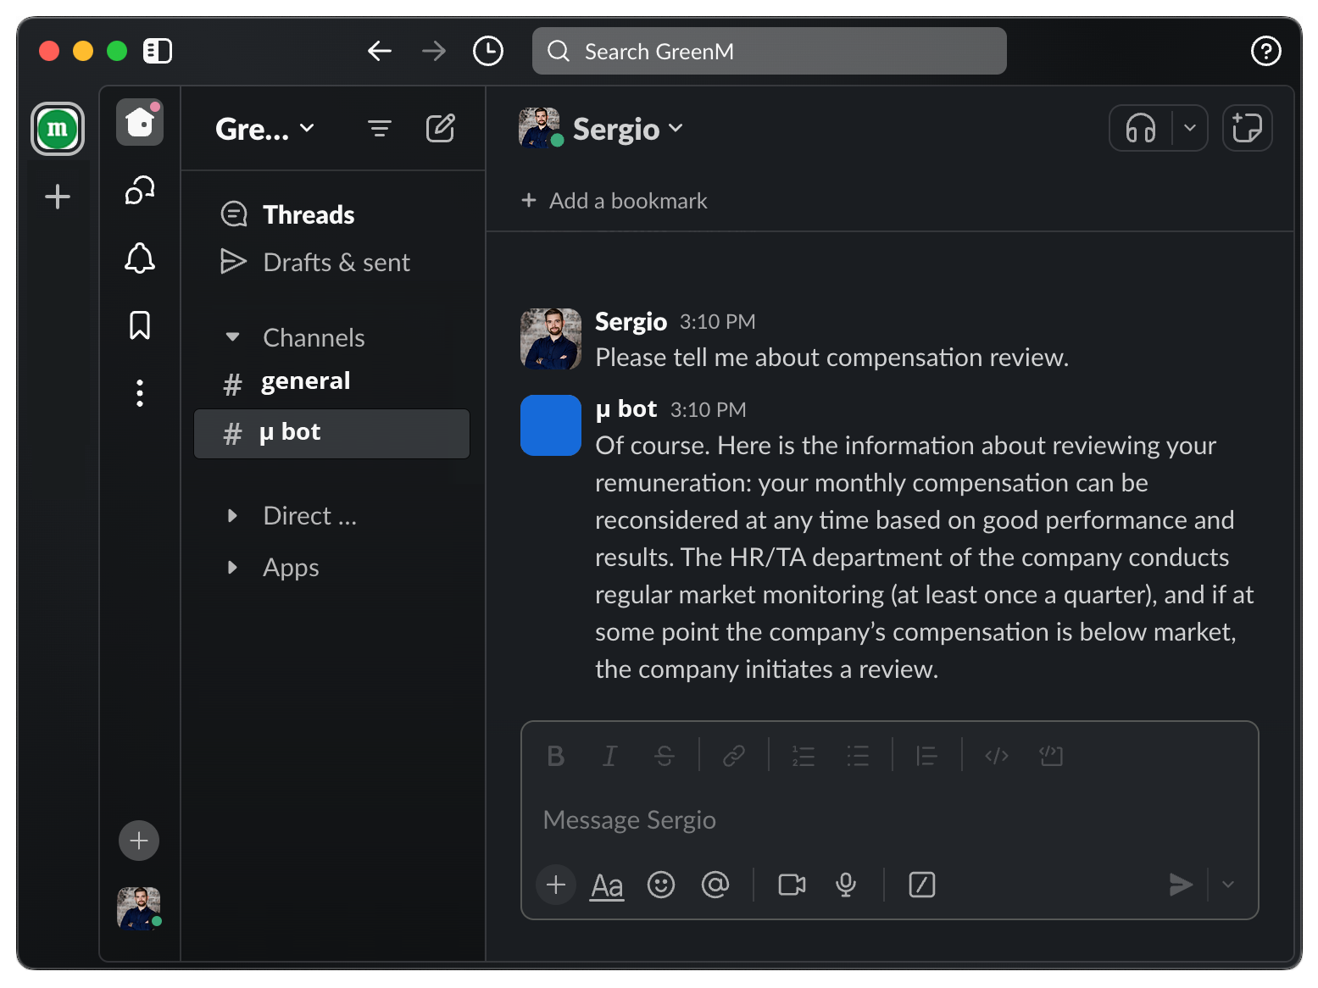
Task: Record audio clip with microphone icon
Action: point(845,885)
